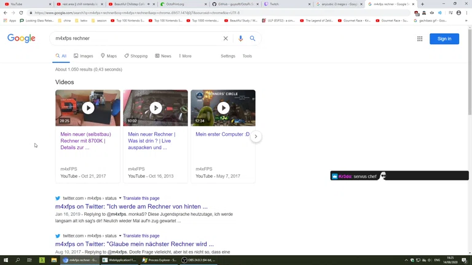The image size is (472, 265).
Task: Open the Google apps grid
Action: click(x=420, y=39)
